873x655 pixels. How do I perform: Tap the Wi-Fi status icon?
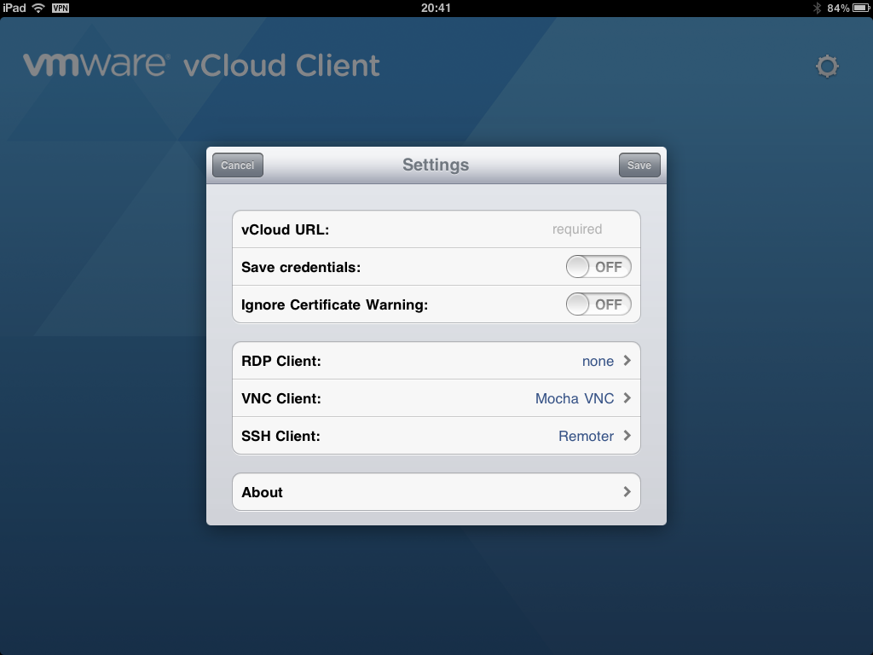click(x=38, y=8)
